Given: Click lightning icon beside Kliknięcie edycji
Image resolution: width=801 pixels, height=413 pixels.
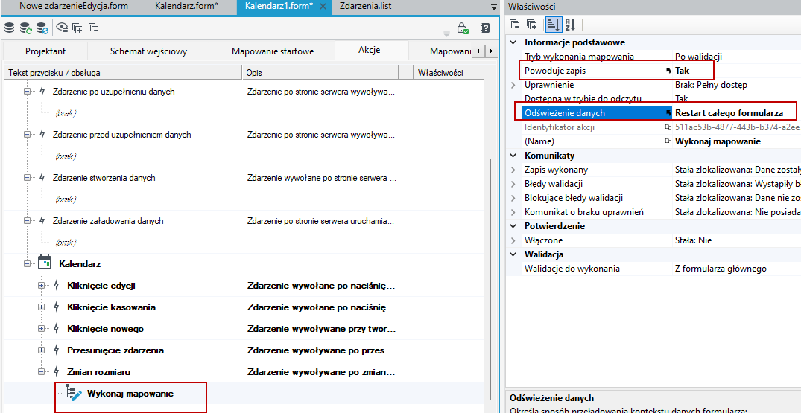Looking at the screenshot, I should pos(57,286).
